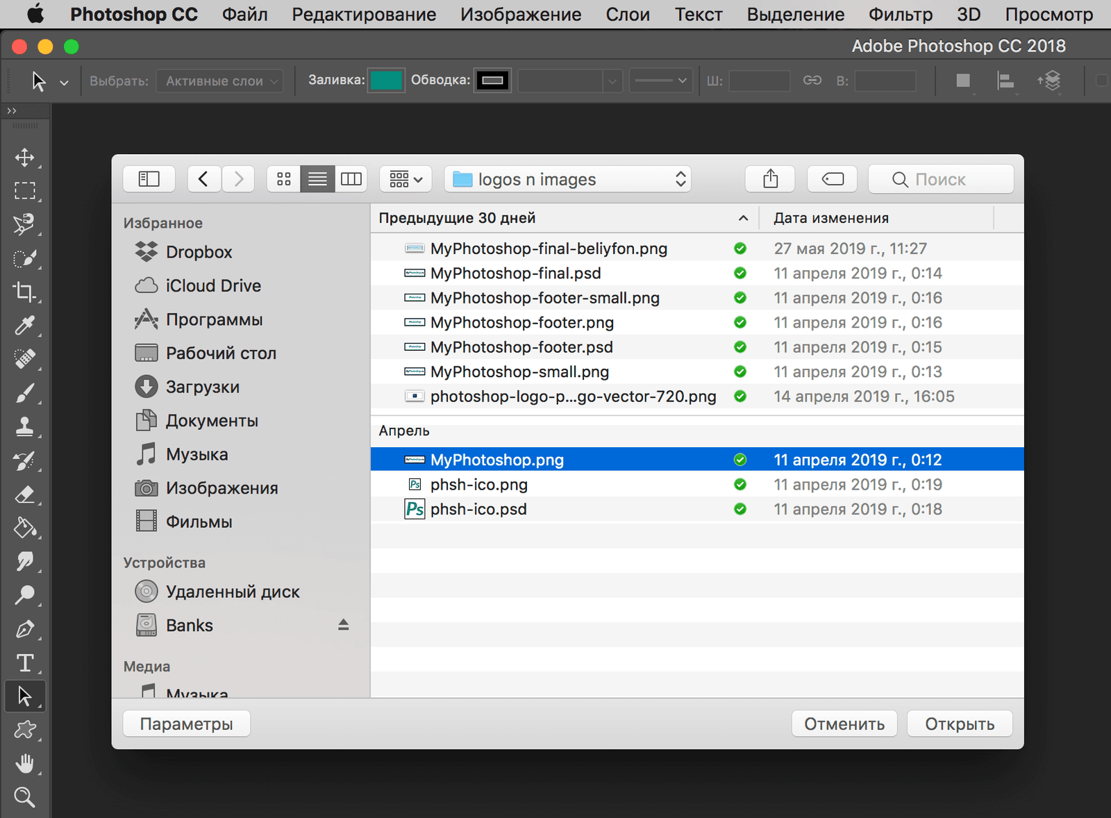
Task: Select the Eyedropper tool
Action: tap(25, 326)
